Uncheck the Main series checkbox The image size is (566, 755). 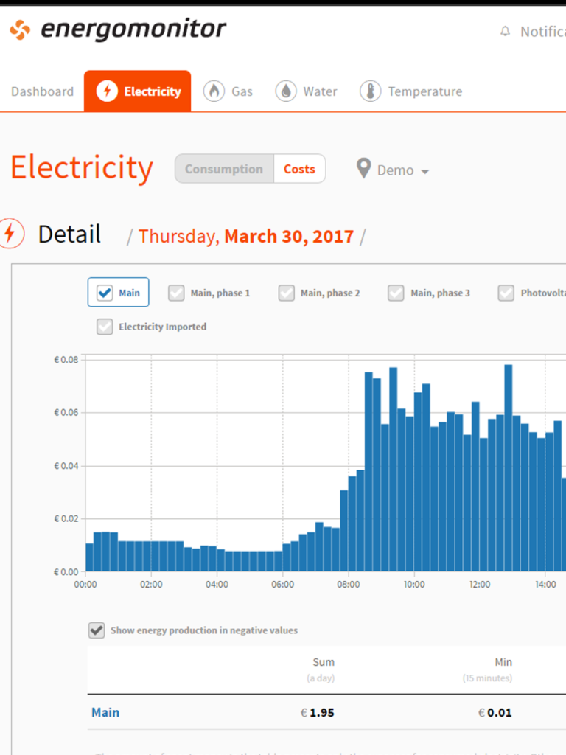(x=105, y=293)
